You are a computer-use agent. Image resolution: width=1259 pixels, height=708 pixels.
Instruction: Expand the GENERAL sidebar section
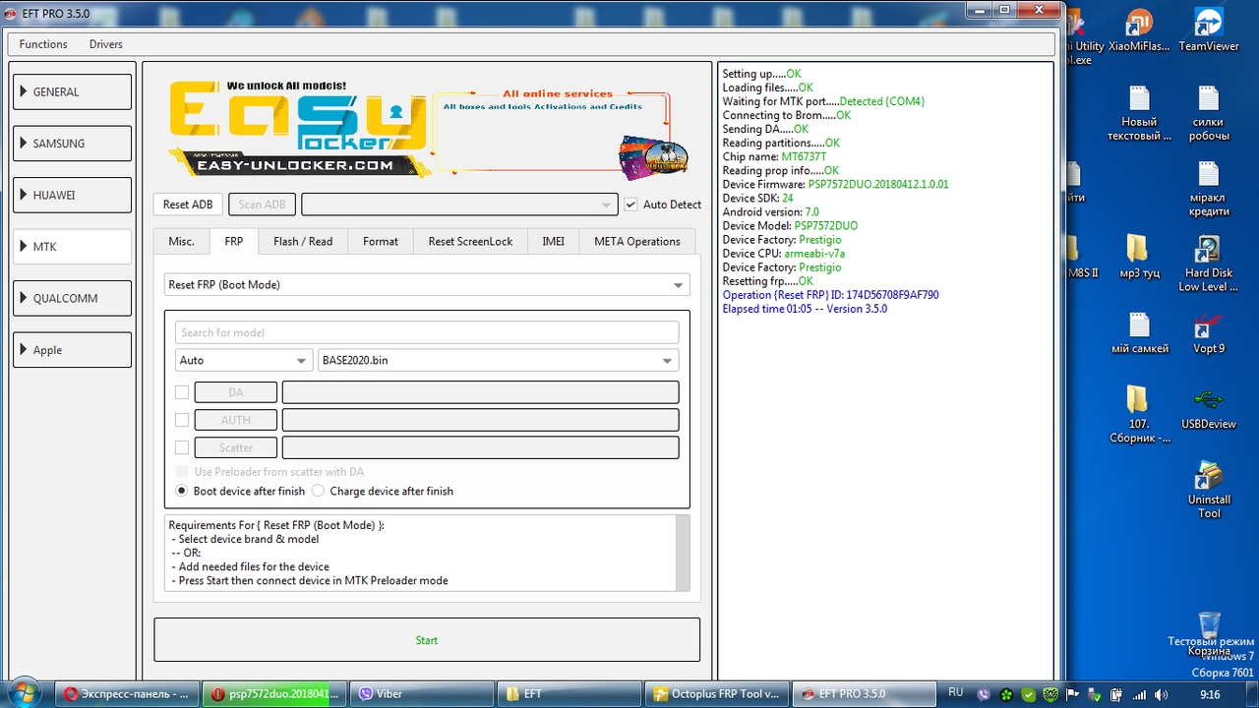point(71,91)
